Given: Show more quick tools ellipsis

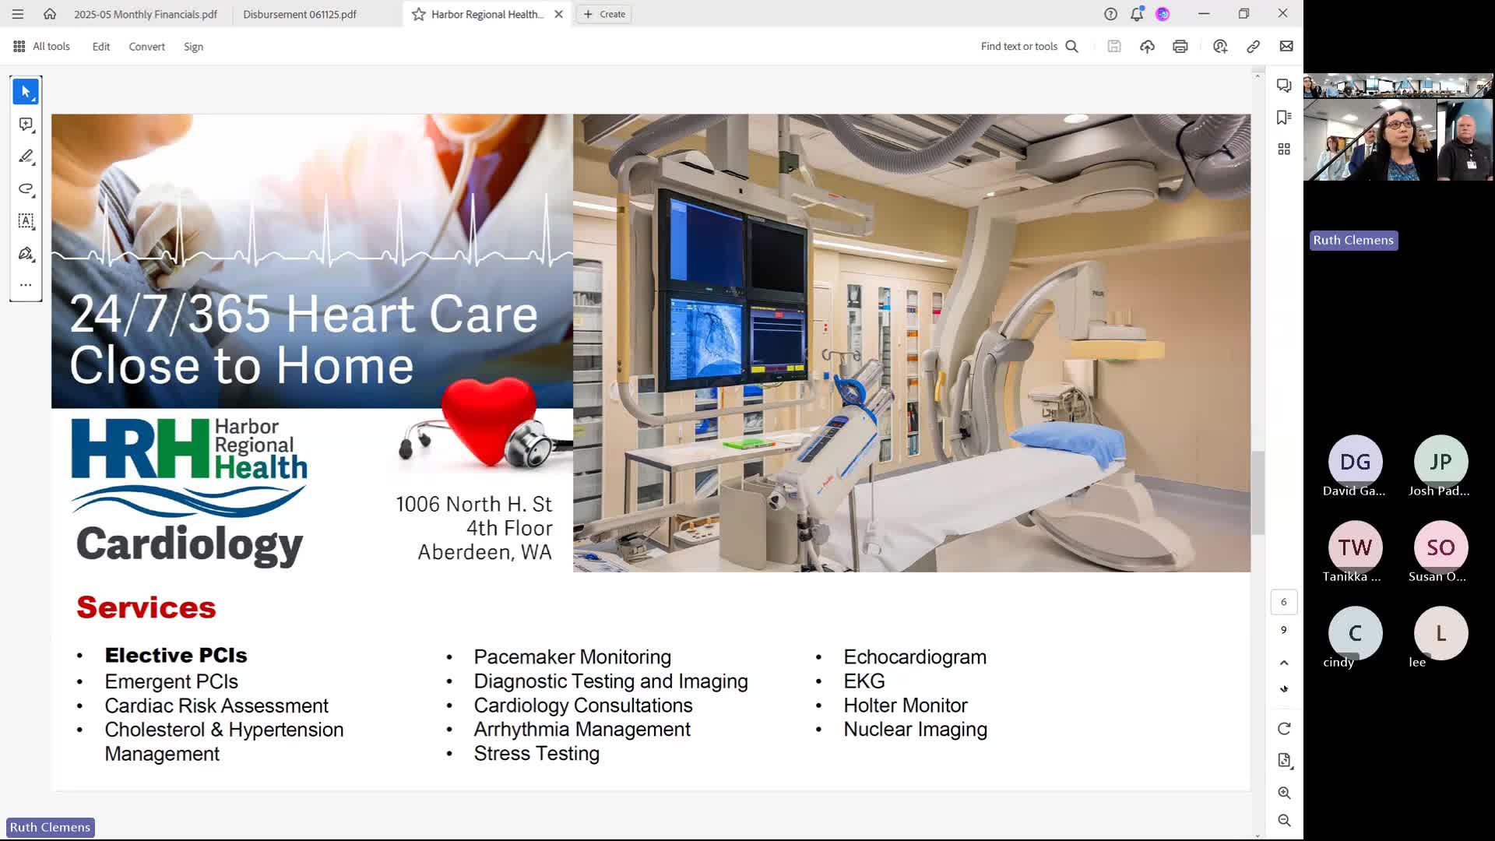Looking at the screenshot, I should coord(26,285).
